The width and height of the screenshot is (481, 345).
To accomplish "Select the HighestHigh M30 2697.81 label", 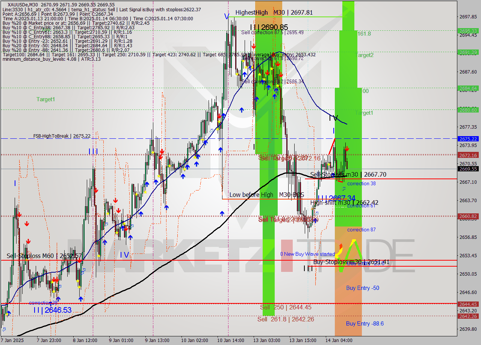I will tap(274, 12).
